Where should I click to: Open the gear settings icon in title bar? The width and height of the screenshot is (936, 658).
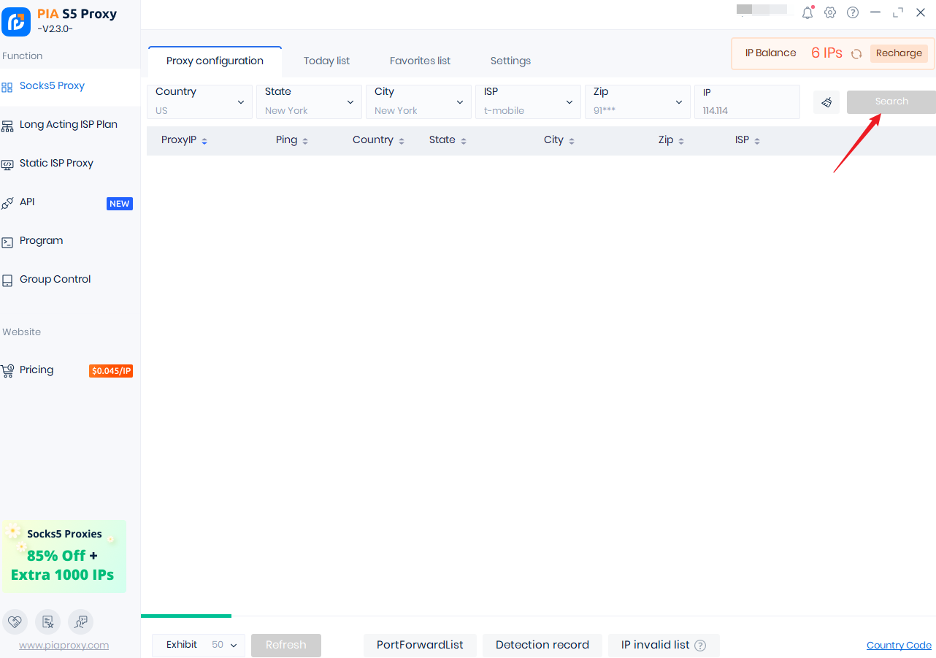tap(830, 12)
